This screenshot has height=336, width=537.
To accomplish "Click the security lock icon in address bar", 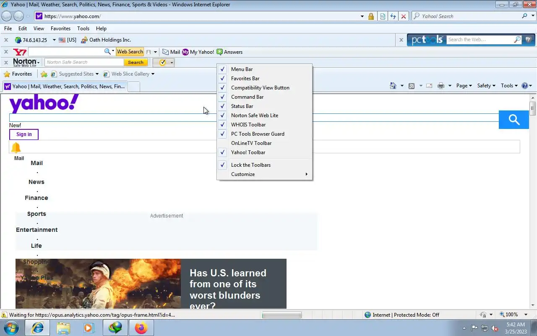I will pyautogui.click(x=371, y=16).
